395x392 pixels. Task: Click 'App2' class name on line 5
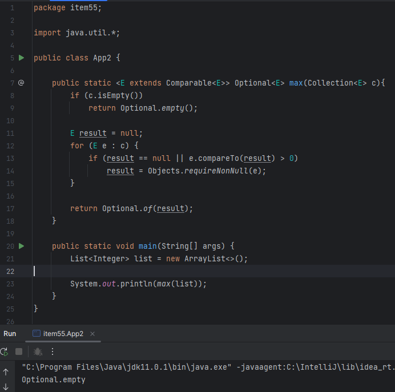(x=102, y=58)
